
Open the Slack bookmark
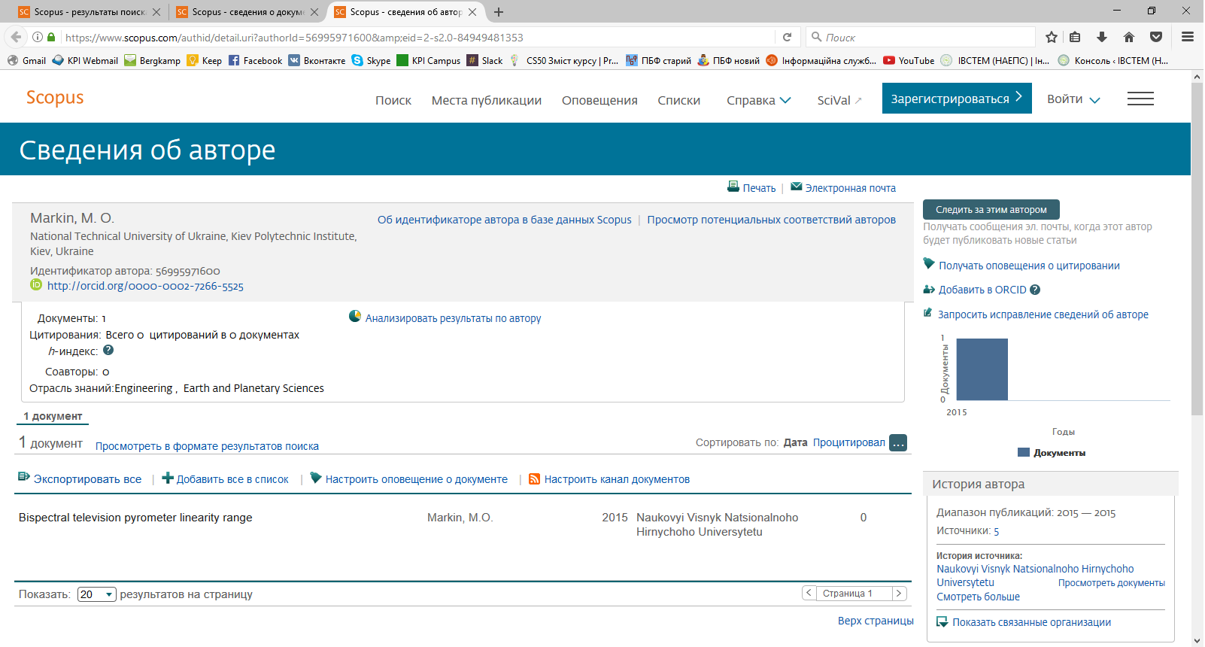[x=484, y=61]
